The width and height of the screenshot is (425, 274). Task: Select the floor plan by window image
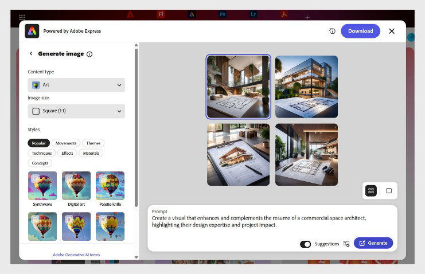306,155
